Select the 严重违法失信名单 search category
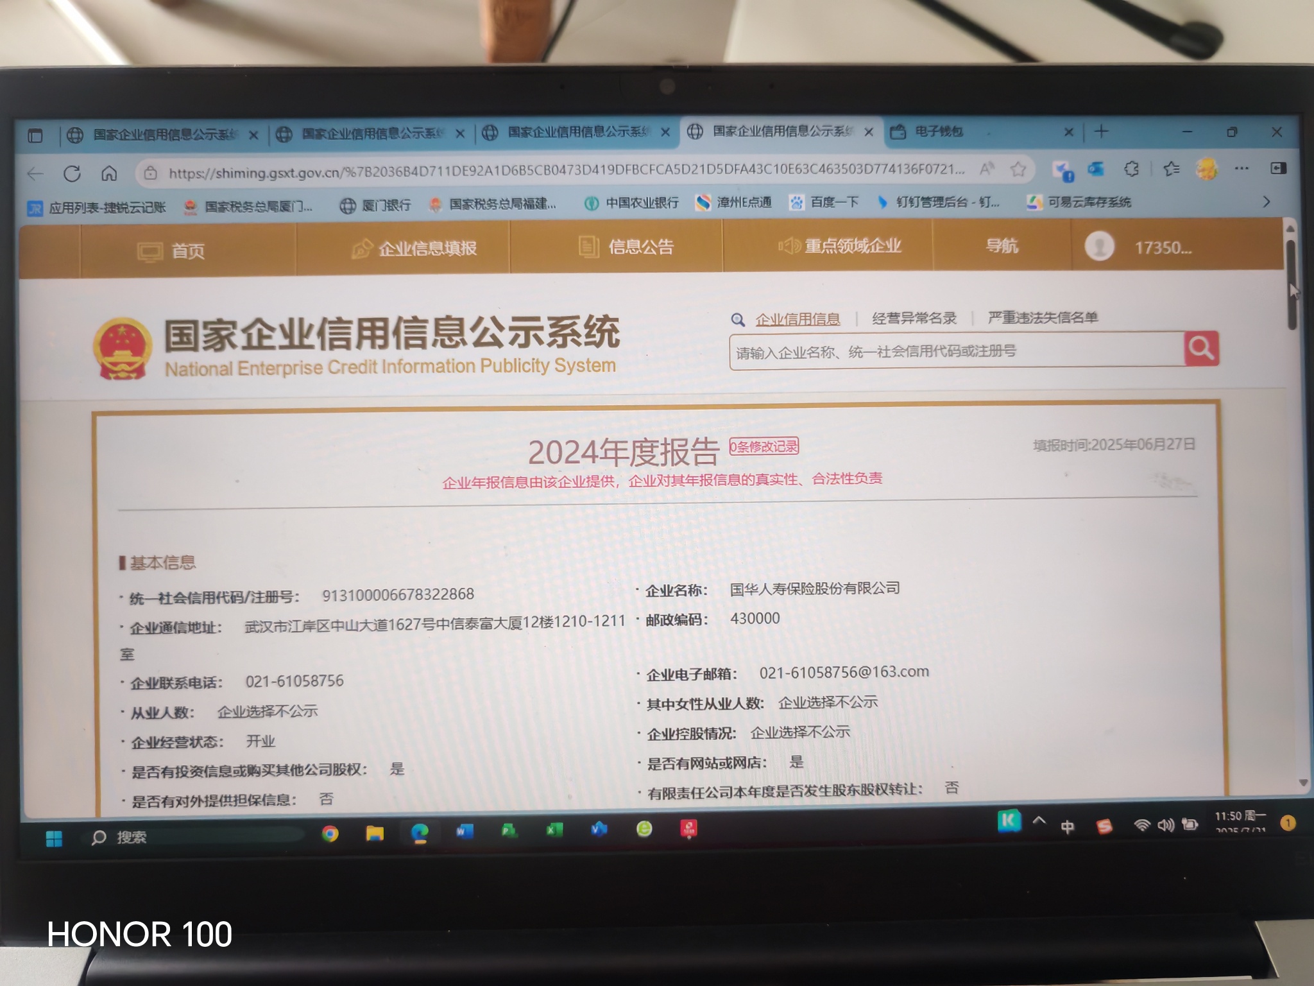Image resolution: width=1314 pixels, height=986 pixels. [x=1043, y=317]
